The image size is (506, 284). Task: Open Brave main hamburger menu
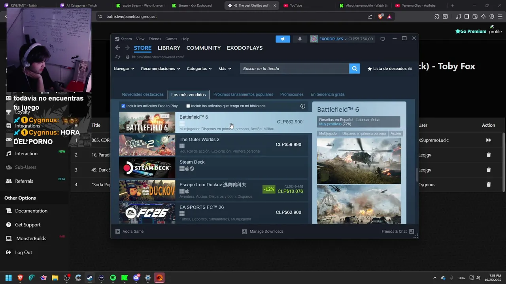pos(500,17)
